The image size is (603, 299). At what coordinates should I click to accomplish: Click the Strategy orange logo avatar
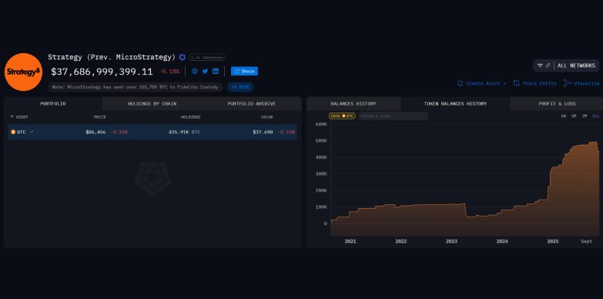[x=23, y=72]
